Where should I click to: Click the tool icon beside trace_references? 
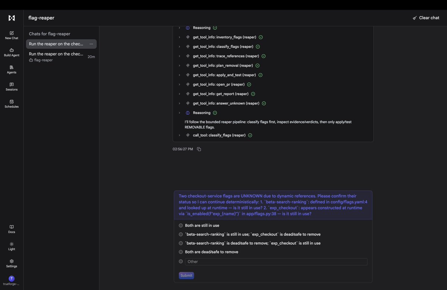188,56
